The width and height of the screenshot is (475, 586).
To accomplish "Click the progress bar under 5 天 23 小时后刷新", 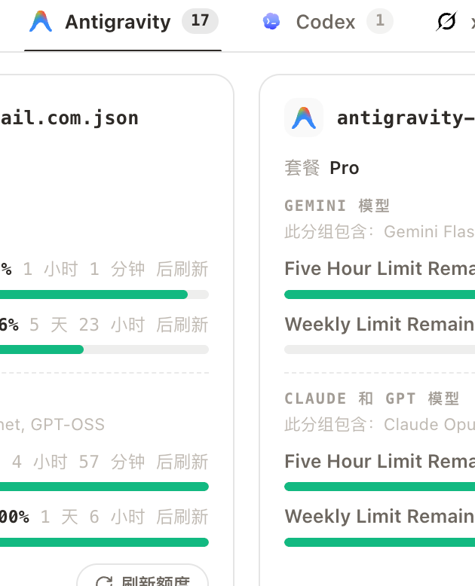I will [x=104, y=349].
